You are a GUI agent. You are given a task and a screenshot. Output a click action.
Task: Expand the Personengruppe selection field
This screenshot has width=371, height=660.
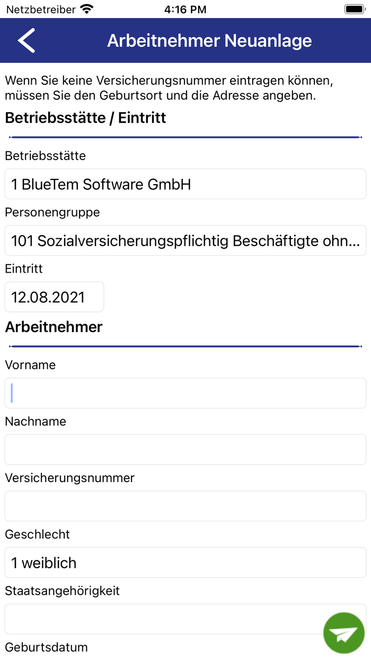coord(185,241)
